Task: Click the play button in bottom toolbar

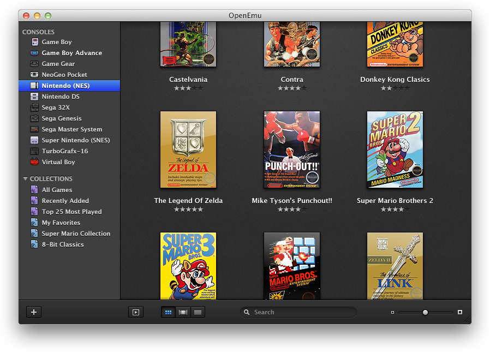Action: click(x=136, y=312)
